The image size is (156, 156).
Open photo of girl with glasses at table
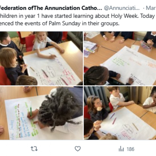[x=120, y=113]
